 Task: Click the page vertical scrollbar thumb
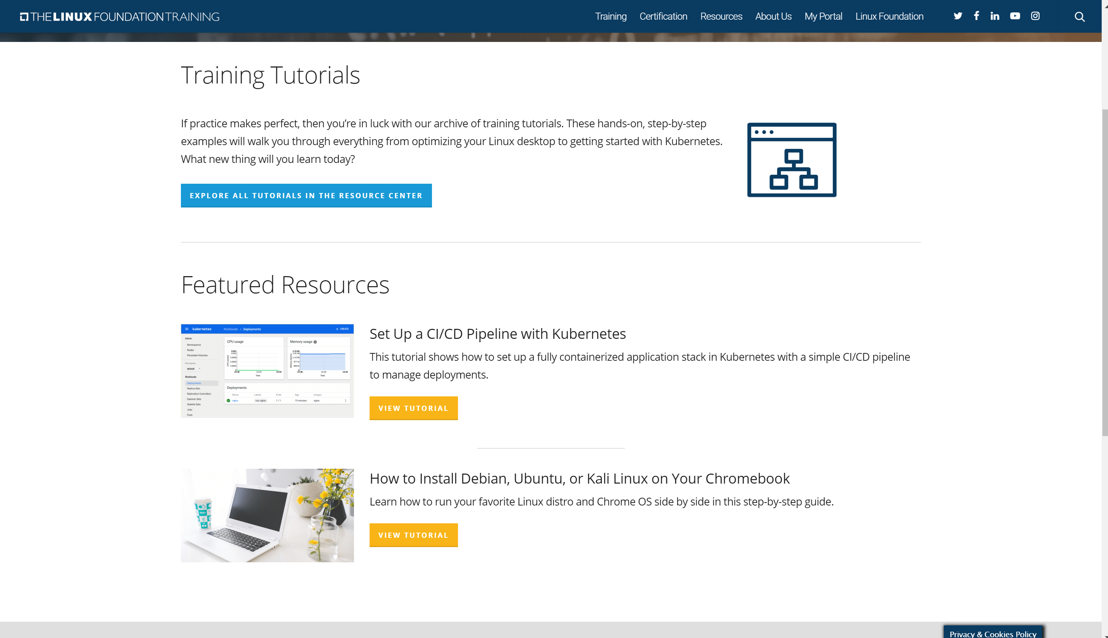[x=1105, y=272]
